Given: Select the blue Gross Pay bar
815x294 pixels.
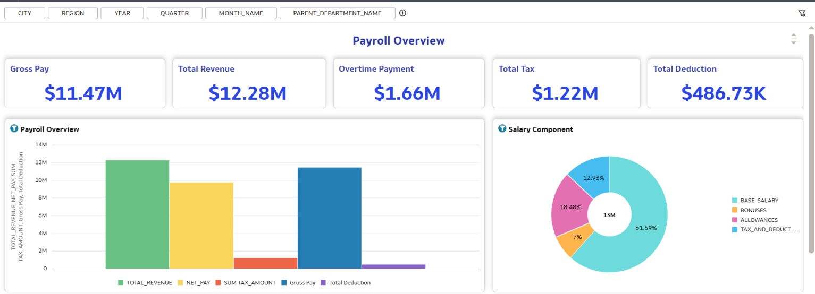Looking at the screenshot, I should pyautogui.click(x=329, y=218).
